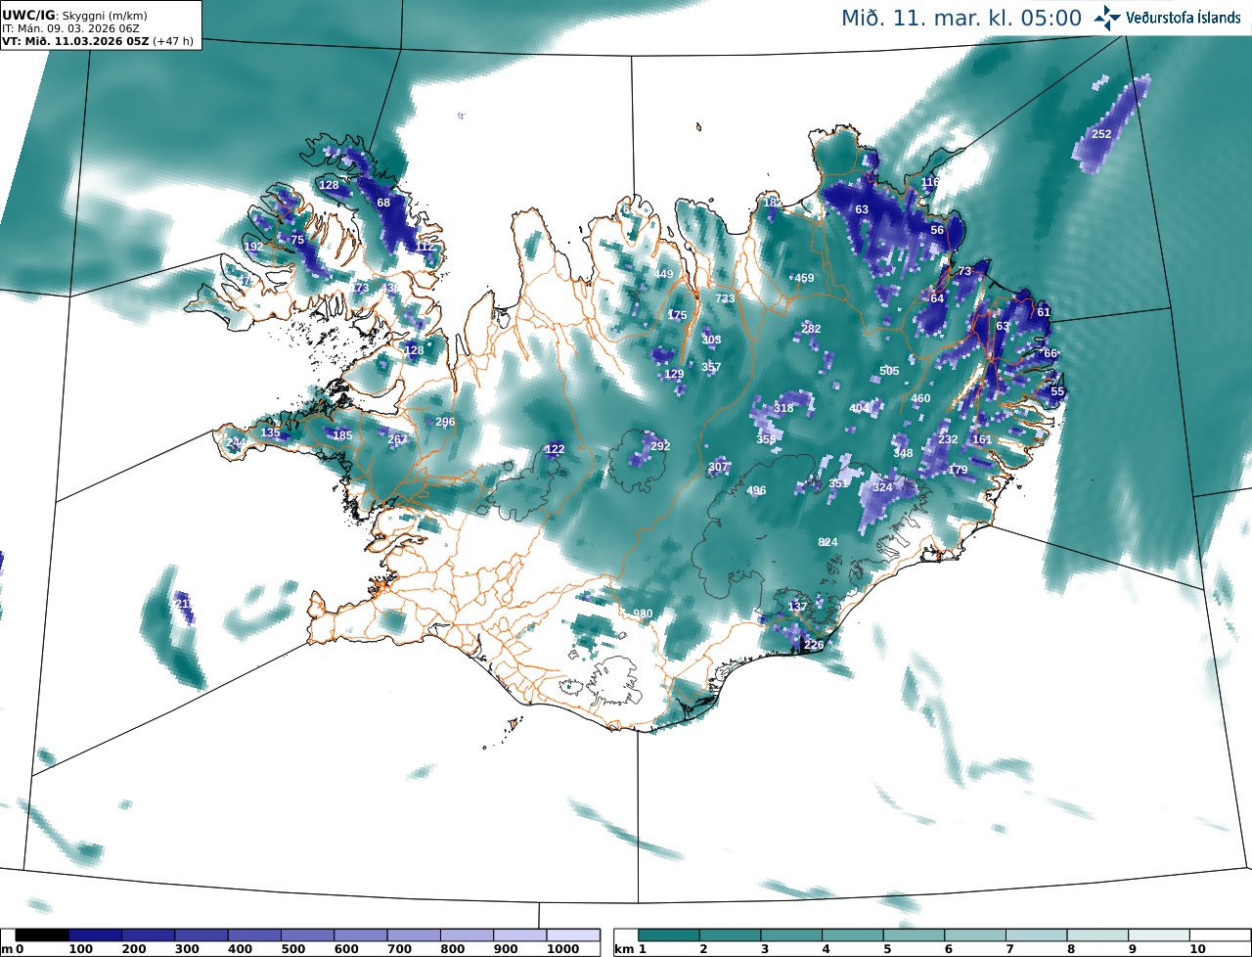Click the 116 visibility value

point(930,182)
